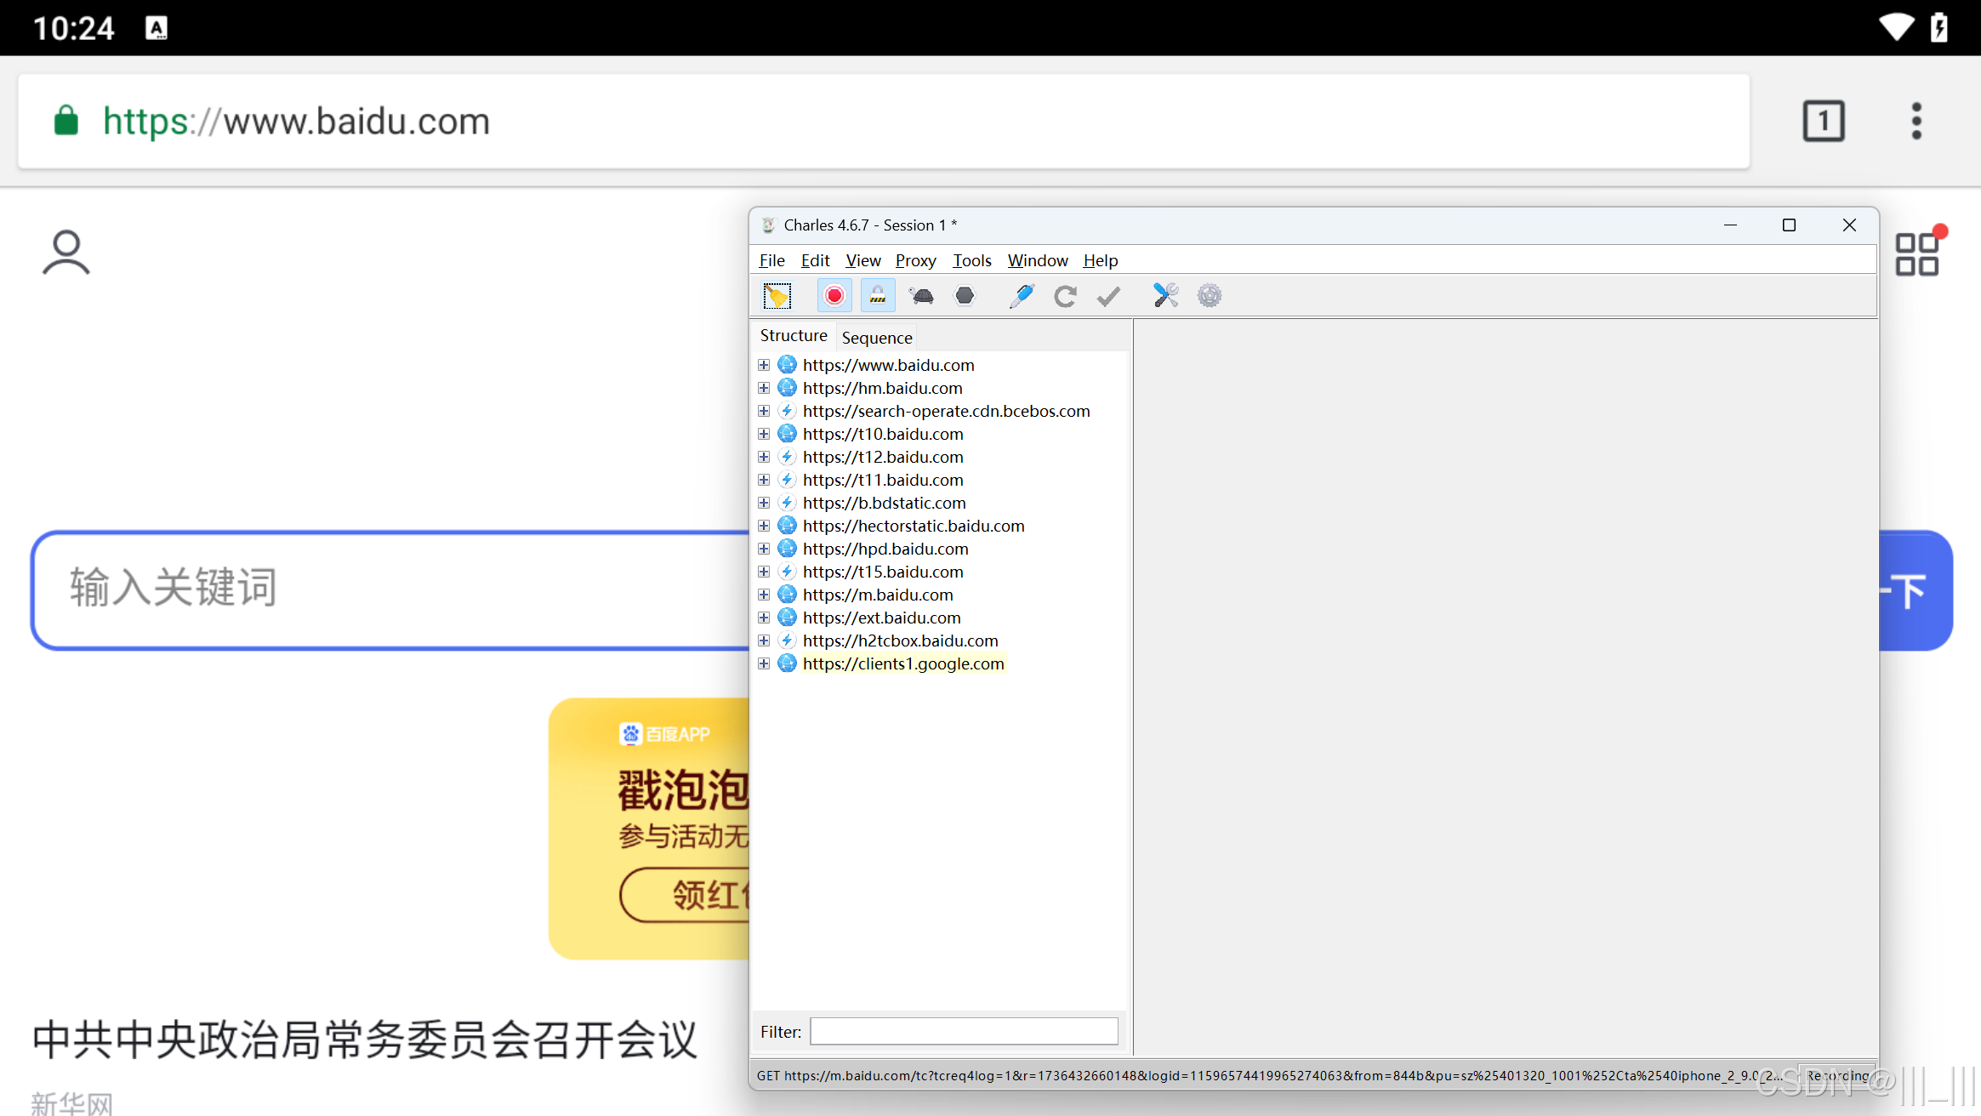Screen dimensions: 1981x1116
Task: Toggle the red Recording button
Action: tap(834, 296)
